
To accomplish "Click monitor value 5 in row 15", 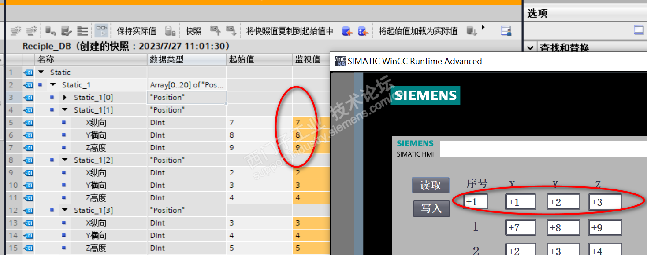I will (x=311, y=248).
